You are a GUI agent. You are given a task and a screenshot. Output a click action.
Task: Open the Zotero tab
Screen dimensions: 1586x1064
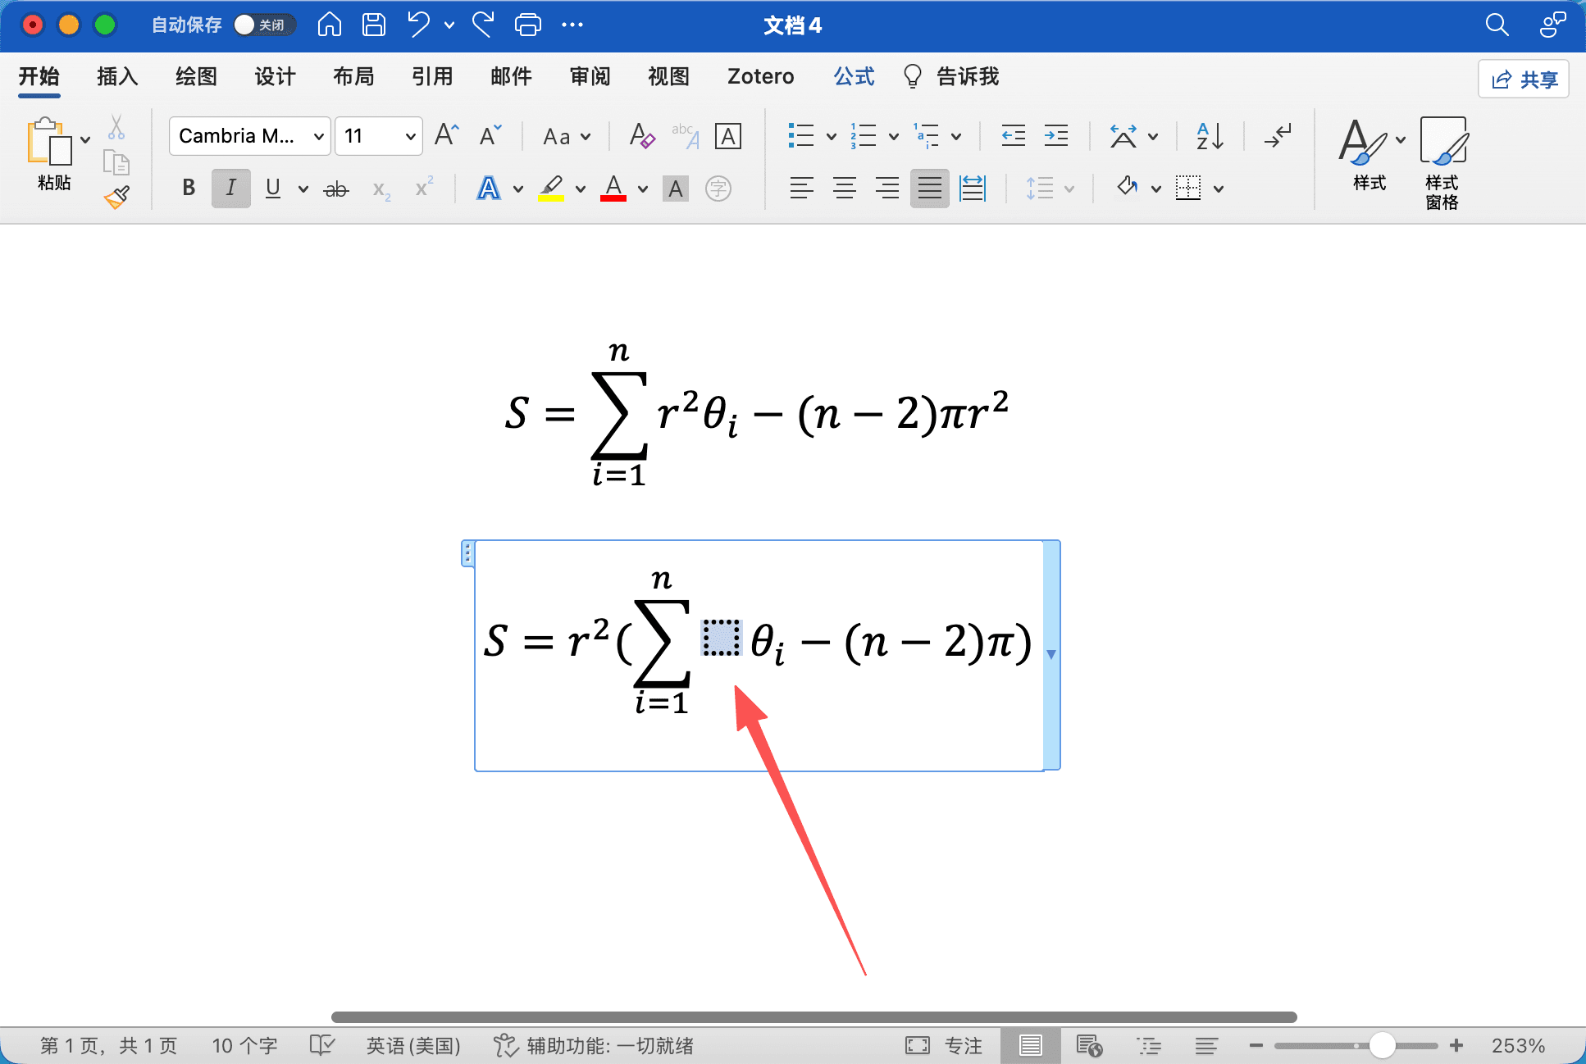[x=759, y=76]
